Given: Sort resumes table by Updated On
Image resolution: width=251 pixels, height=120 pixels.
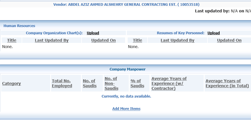Looking at the screenshot, I should 229,40.
